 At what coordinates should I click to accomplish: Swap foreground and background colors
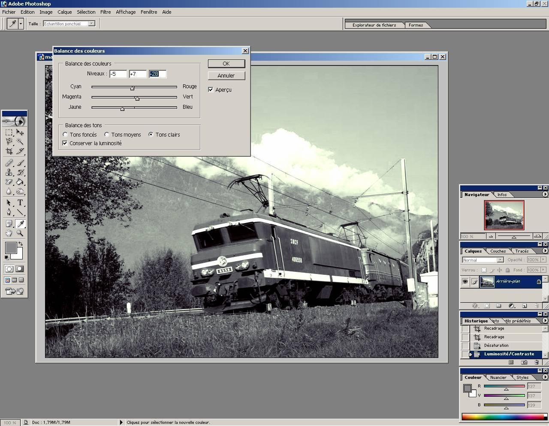[x=20, y=244]
